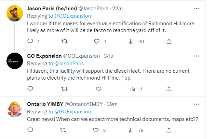Viewport: 216px width, 139px height.
Task: Share Jason Paris's tweet
Action: (x=168, y=41)
